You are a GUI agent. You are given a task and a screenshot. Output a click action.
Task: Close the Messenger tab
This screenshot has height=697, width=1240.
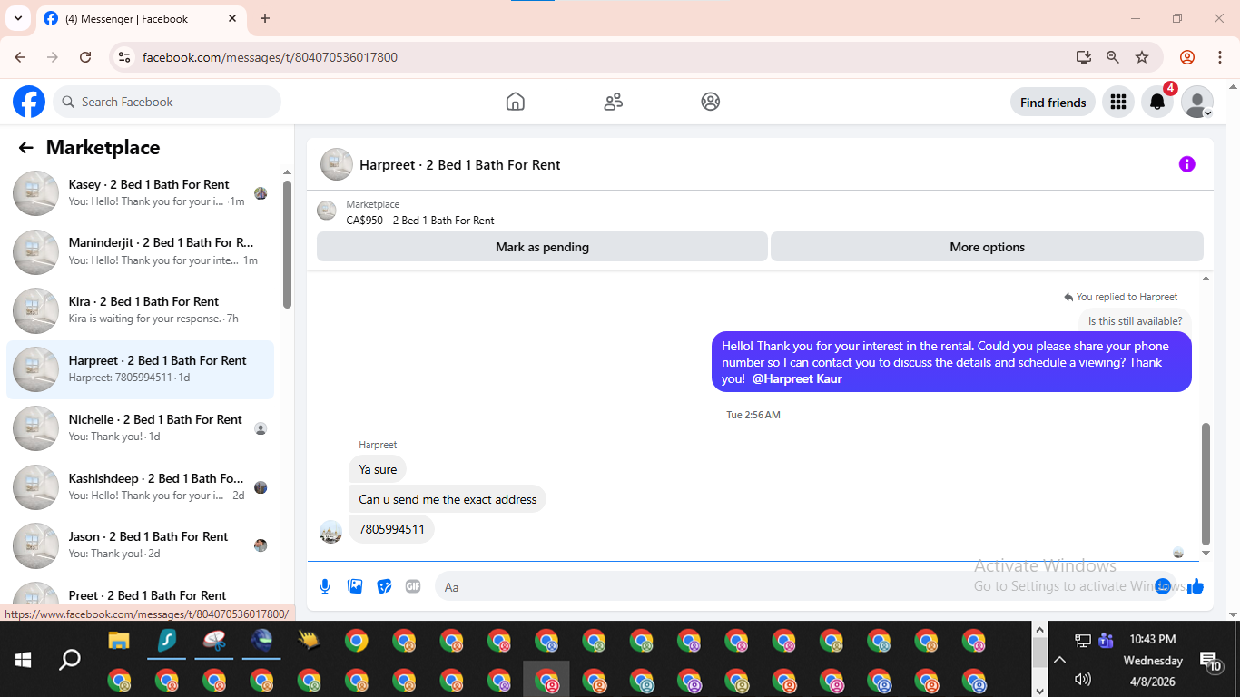(232, 18)
